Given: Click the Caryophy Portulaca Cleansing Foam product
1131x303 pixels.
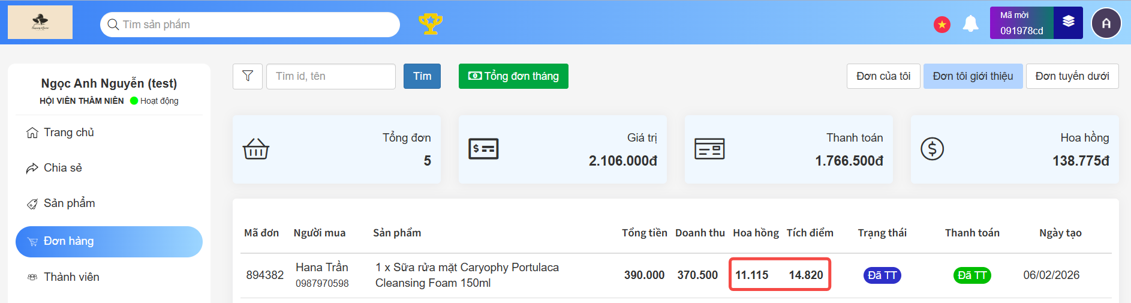Looking at the screenshot, I should click(x=467, y=275).
